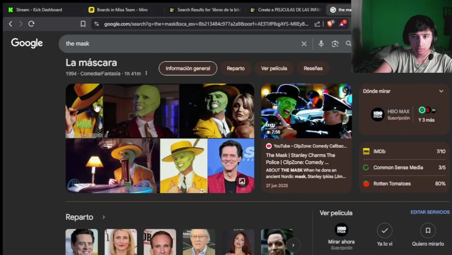Expand the Reparto section arrow
The image size is (452, 255).
pyautogui.click(x=104, y=217)
